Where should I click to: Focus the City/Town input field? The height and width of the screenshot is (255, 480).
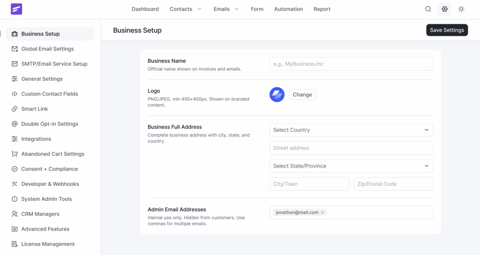(309, 184)
